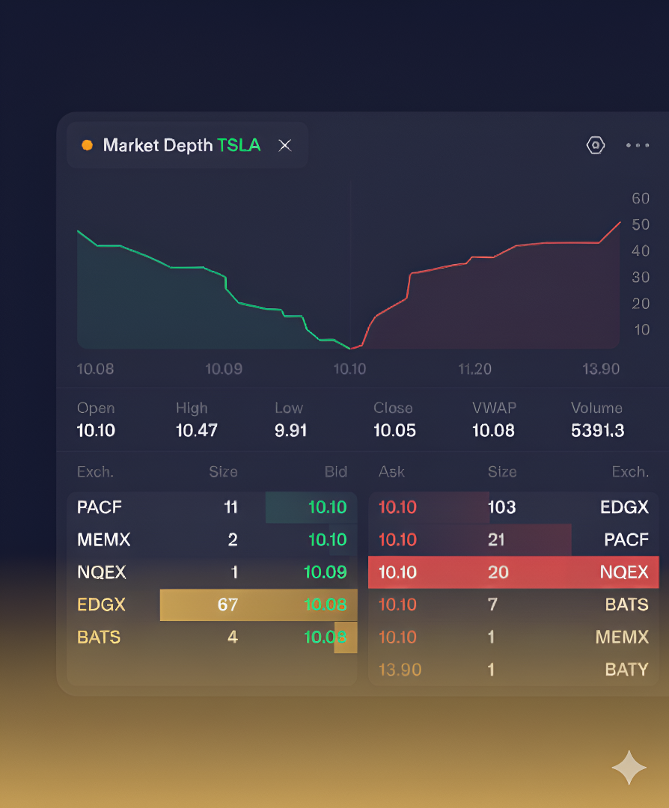Click the 10.10 axis label on the chart
The image size is (669, 808).
click(349, 368)
